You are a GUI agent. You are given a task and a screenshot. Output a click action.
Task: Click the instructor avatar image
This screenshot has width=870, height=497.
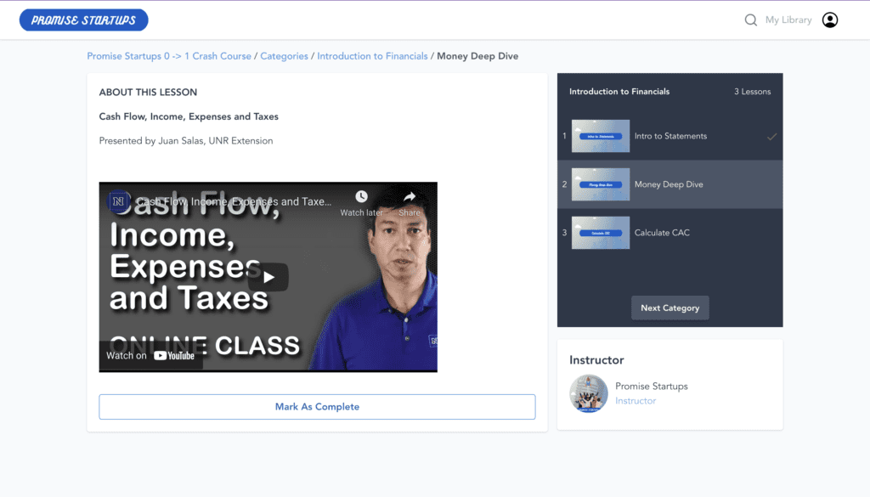[x=589, y=393]
